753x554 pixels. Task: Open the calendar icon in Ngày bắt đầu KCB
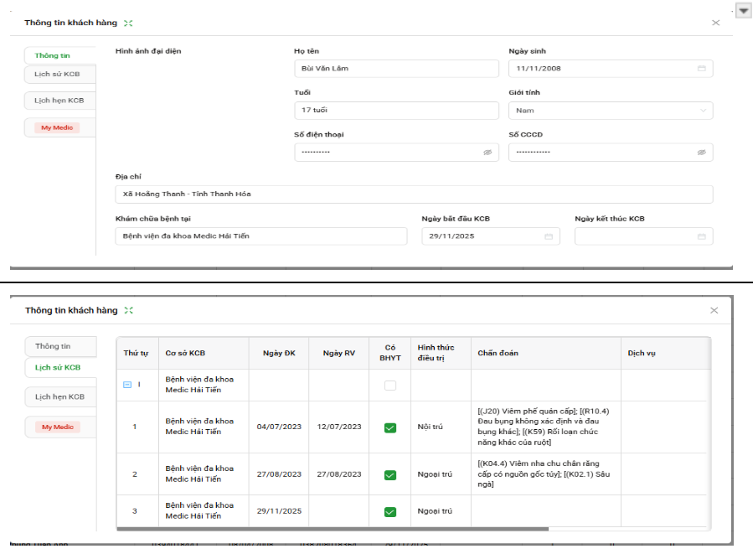point(549,236)
